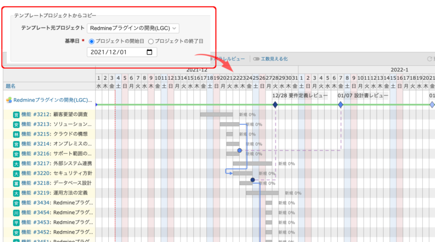Click the 12/28 要件定義レビュー label
Image resolution: width=435 pixels, height=242 pixels.
click(x=300, y=95)
